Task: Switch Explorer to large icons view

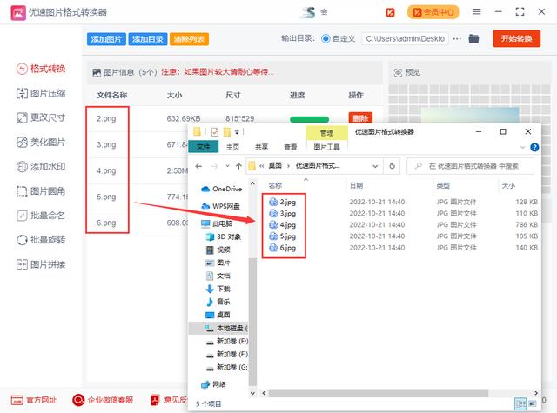Action: click(x=532, y=403)
